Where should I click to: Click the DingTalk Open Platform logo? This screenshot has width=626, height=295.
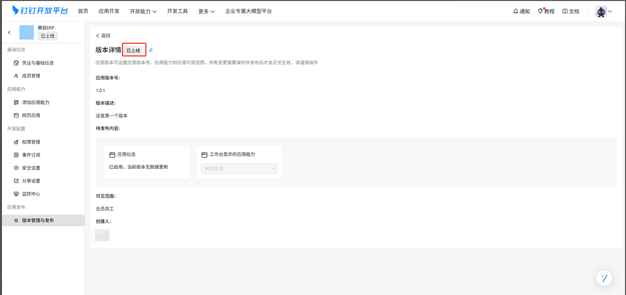[40, 10]
